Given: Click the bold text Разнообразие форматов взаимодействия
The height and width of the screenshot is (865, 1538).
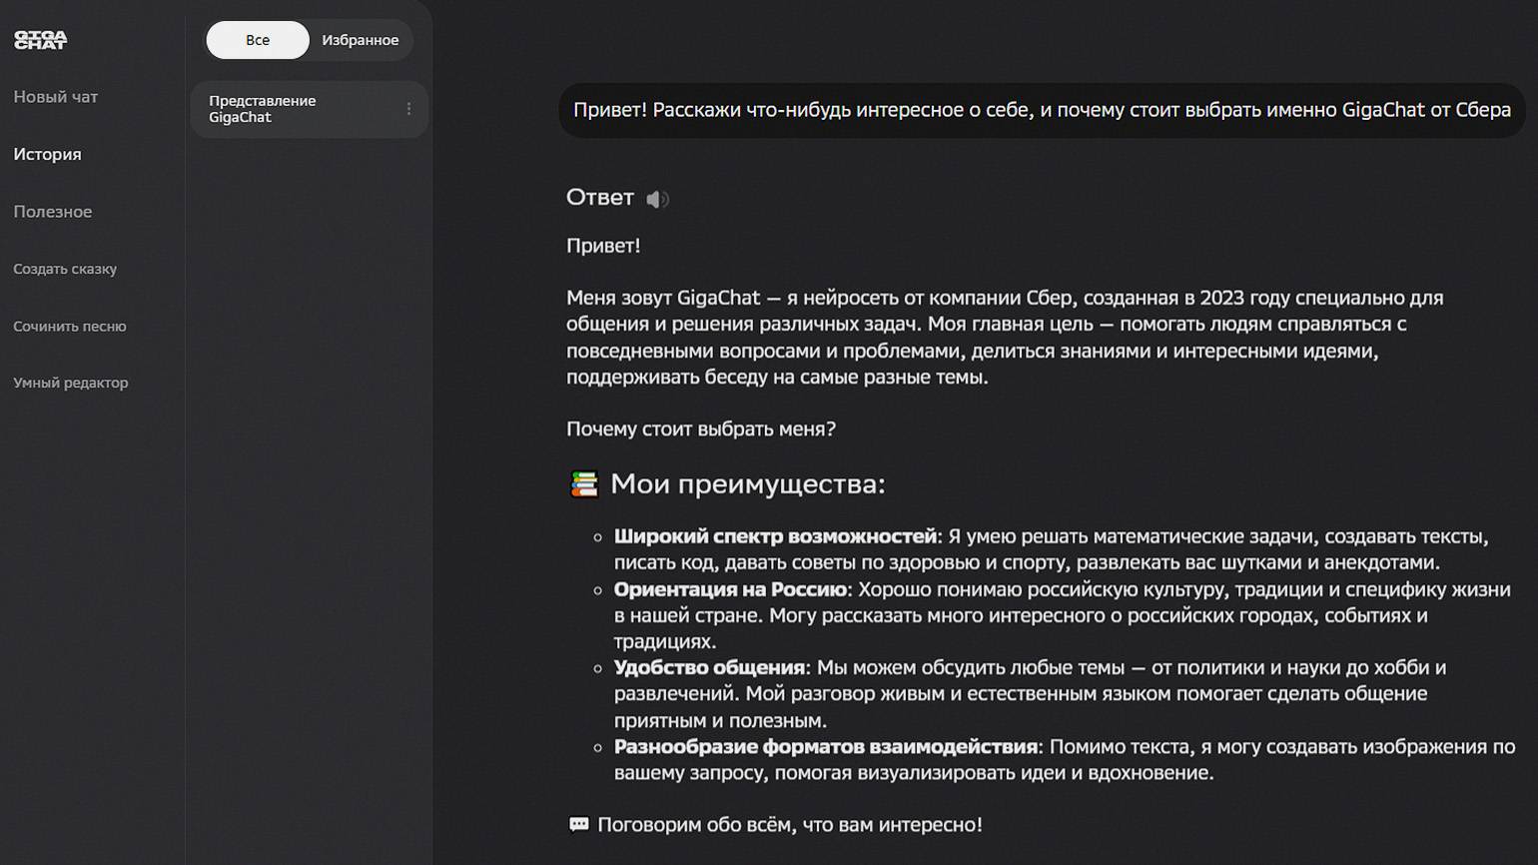Looking at the screenshot, I should coord(826,746).
